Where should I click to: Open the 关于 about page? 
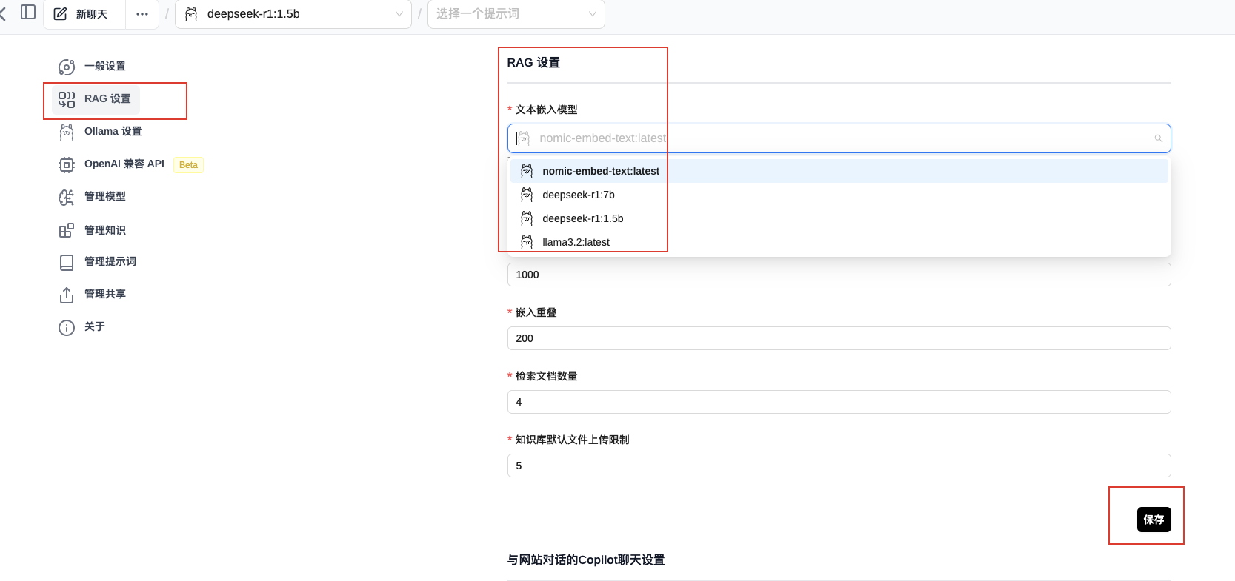(x=95, y=326)
